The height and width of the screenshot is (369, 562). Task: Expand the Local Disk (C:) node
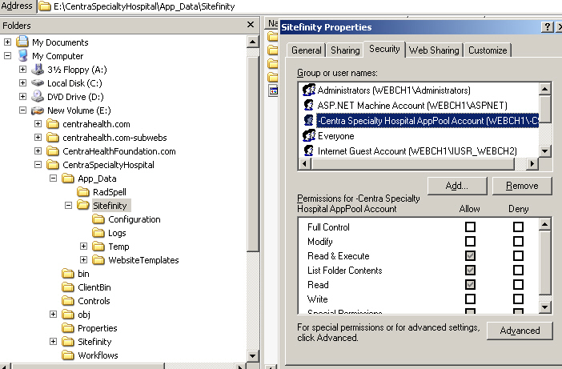click(22, 82)
